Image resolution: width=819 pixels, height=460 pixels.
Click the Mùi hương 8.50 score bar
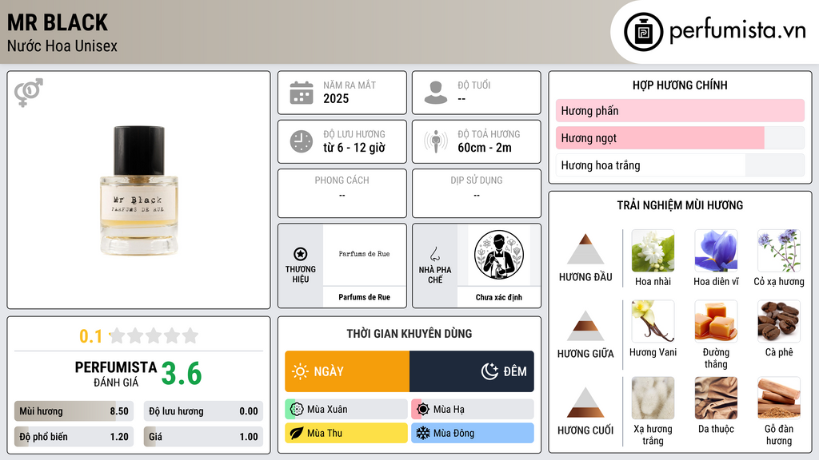click(74, 411)
